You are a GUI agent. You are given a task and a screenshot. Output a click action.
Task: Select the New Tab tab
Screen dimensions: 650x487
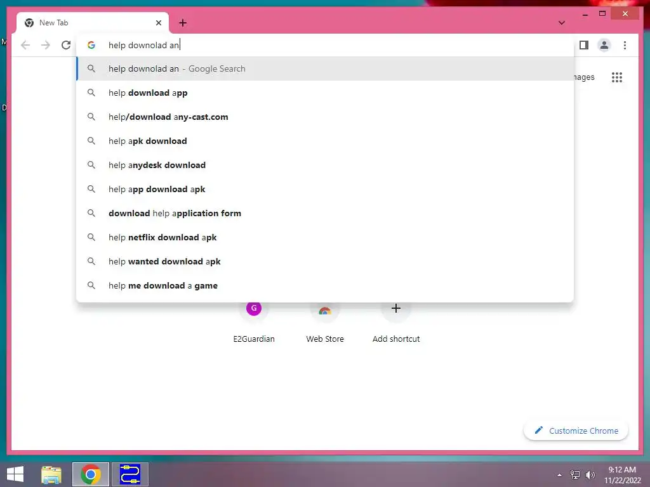(93, 23)
